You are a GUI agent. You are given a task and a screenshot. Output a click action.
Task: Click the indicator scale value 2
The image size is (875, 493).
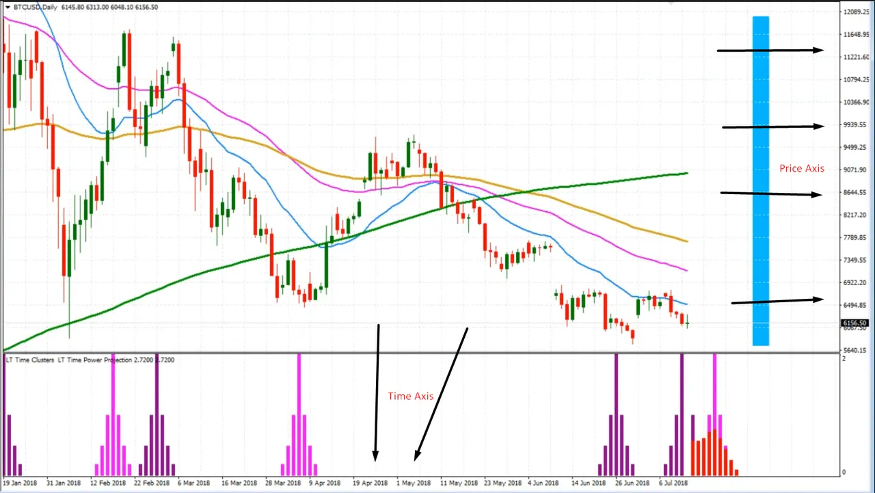843,359
